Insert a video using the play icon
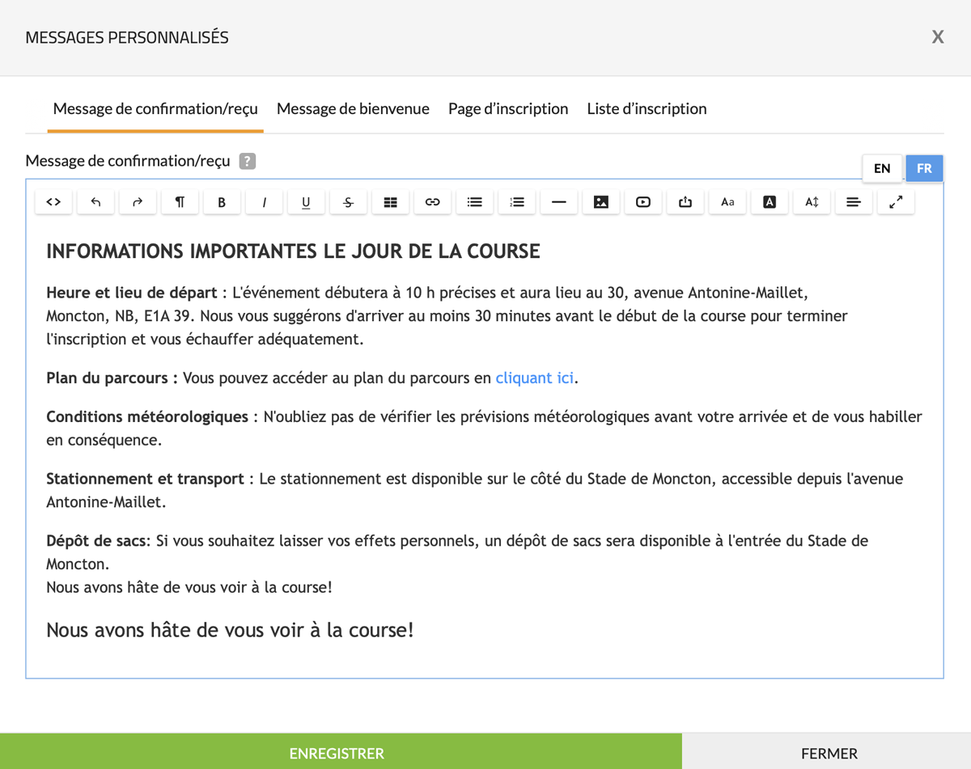This screenshot has width=971, height=769. 642,202
